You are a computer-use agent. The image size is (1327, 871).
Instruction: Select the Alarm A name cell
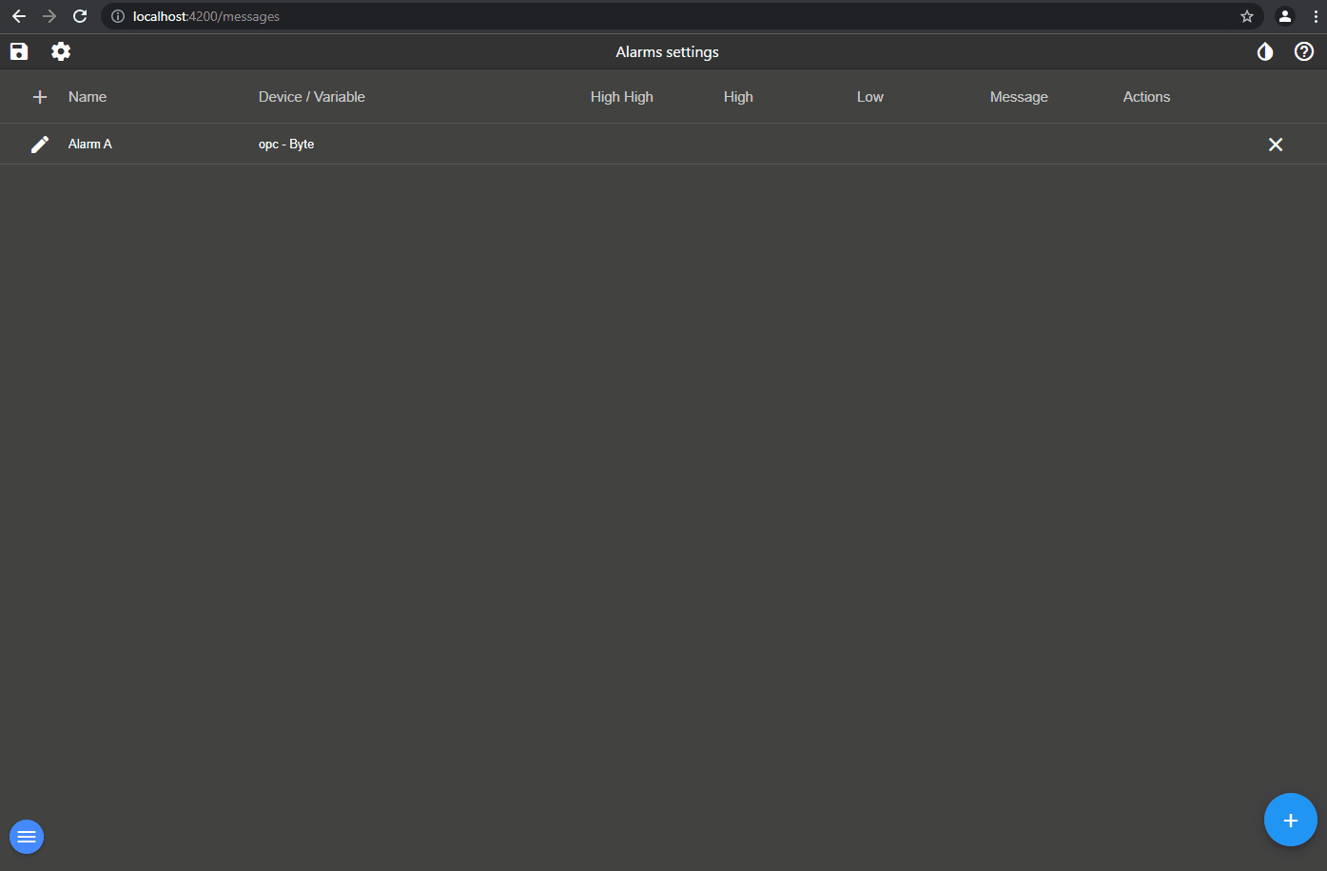coord(90,145)
